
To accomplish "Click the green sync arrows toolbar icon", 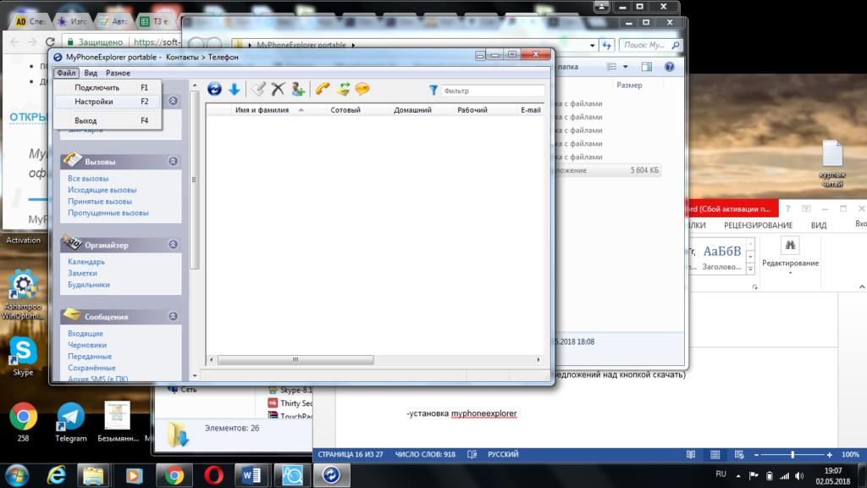I will pyautogui.click(x=343, y=89).
